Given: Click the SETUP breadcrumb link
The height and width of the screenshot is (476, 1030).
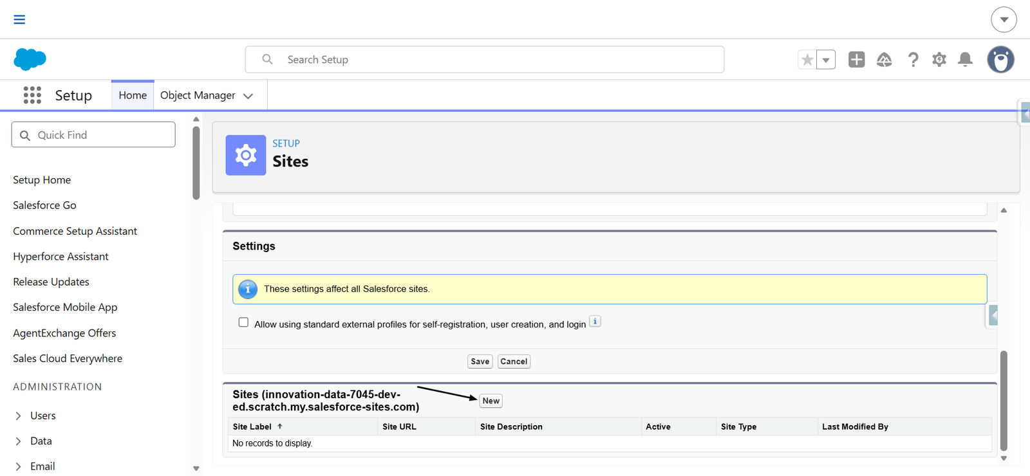Looking at the screenshot, I should pos(286,143).
